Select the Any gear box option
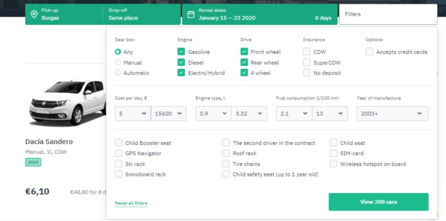 click(118, 52)
